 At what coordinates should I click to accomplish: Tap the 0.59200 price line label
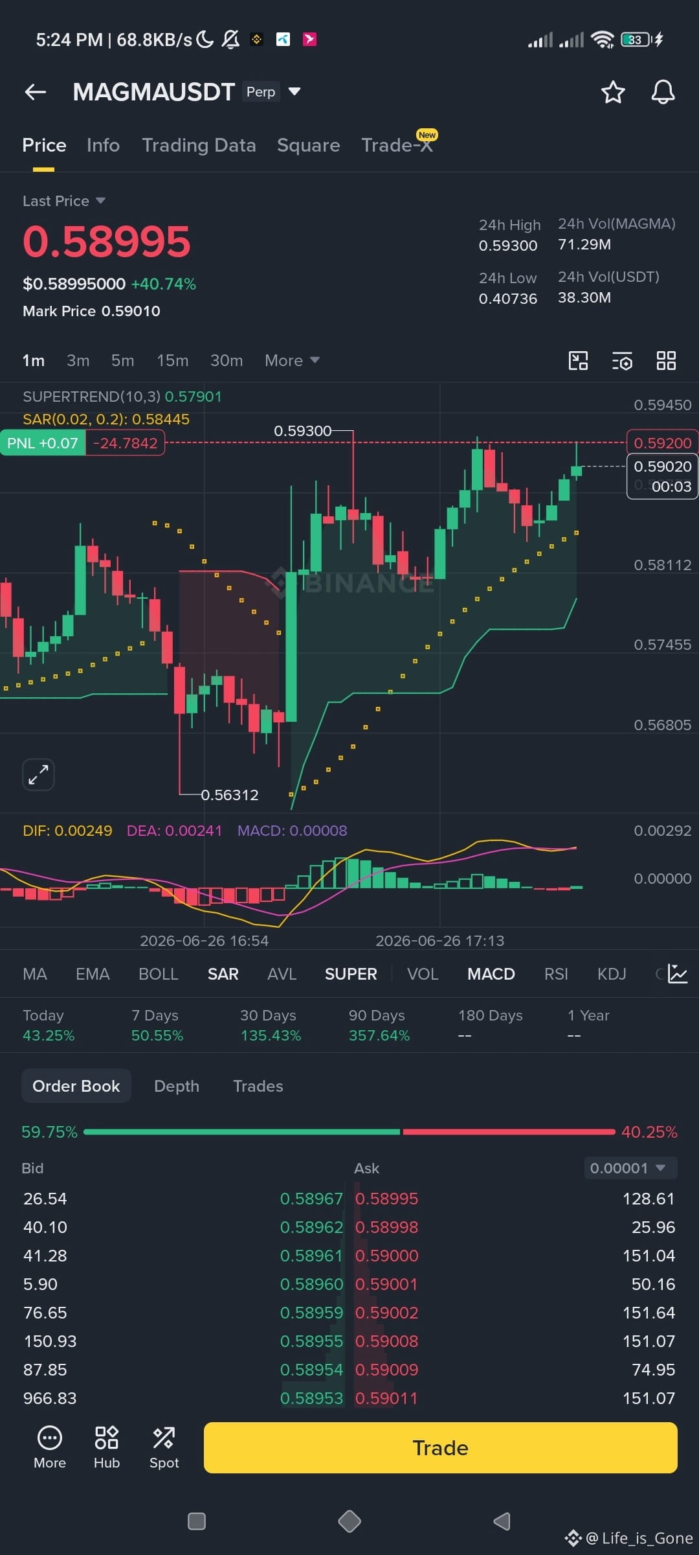(662, 443)
